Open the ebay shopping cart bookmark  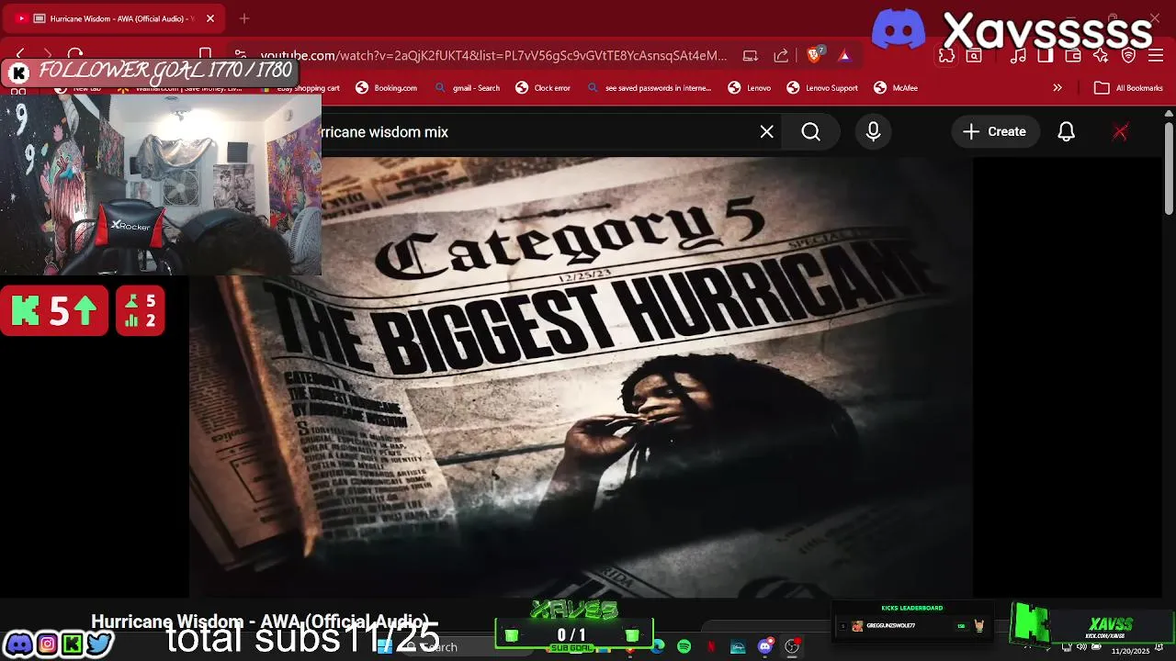pyautogui.click(x=301, y=88)
